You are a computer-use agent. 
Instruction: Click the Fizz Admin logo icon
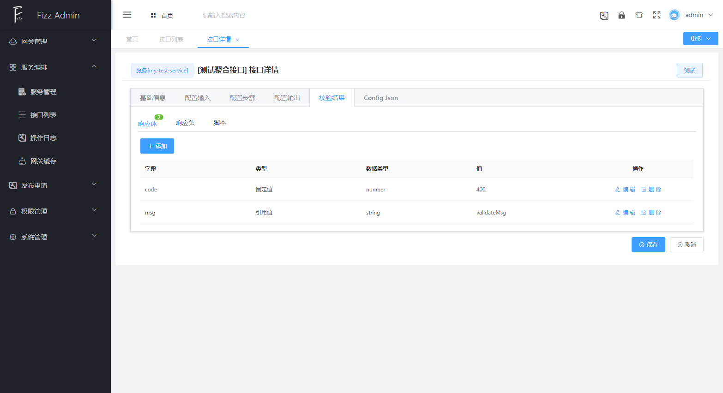pyautogui.click(x=18, y=15)
